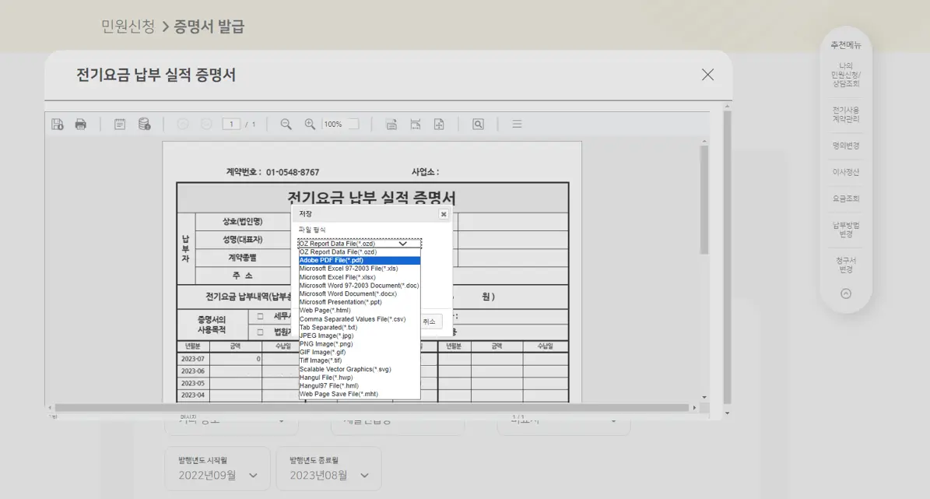Open the viewer hamburger menu icon
The height and width of the screenshot is (499, 930).
coord(516,123)
